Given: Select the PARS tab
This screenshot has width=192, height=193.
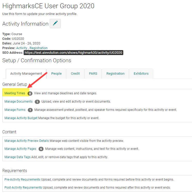Looking at the screenshot, I should pos(93,74).
